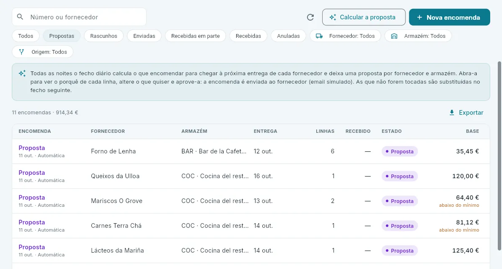Click the BAR · Bar de la Cafet... warehouse cell
The image size is (502, 269).
coord(214,151)
